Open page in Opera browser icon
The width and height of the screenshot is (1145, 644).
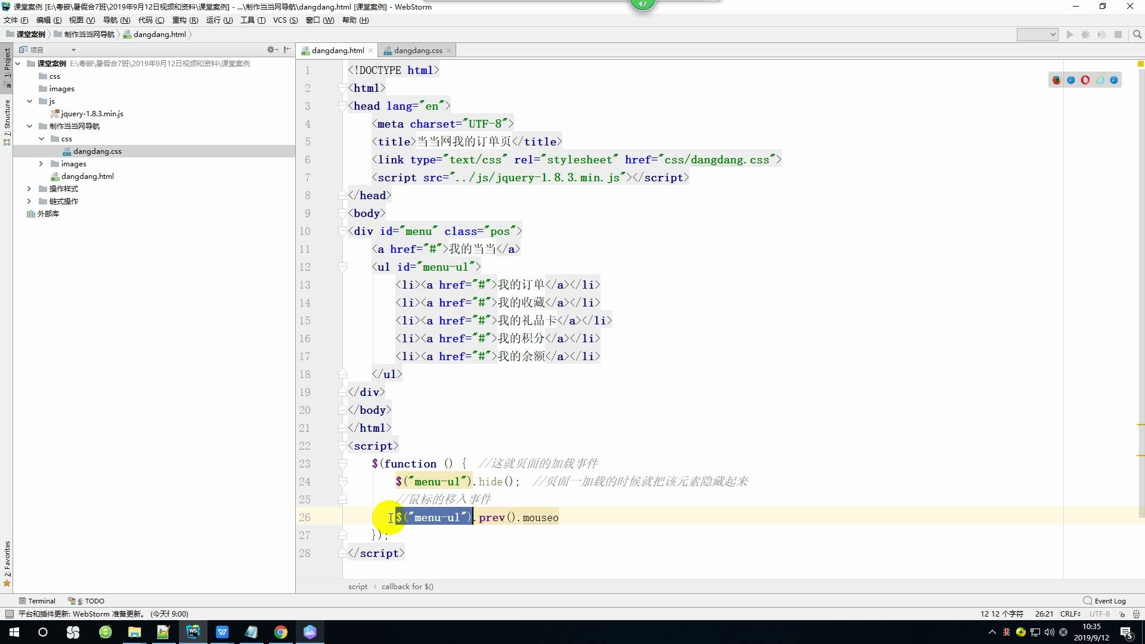[x=1085, y=80]
